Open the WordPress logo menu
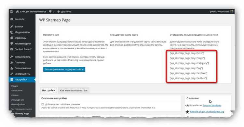The width and height of the screenshot is (244, 127). click(12, 11)
